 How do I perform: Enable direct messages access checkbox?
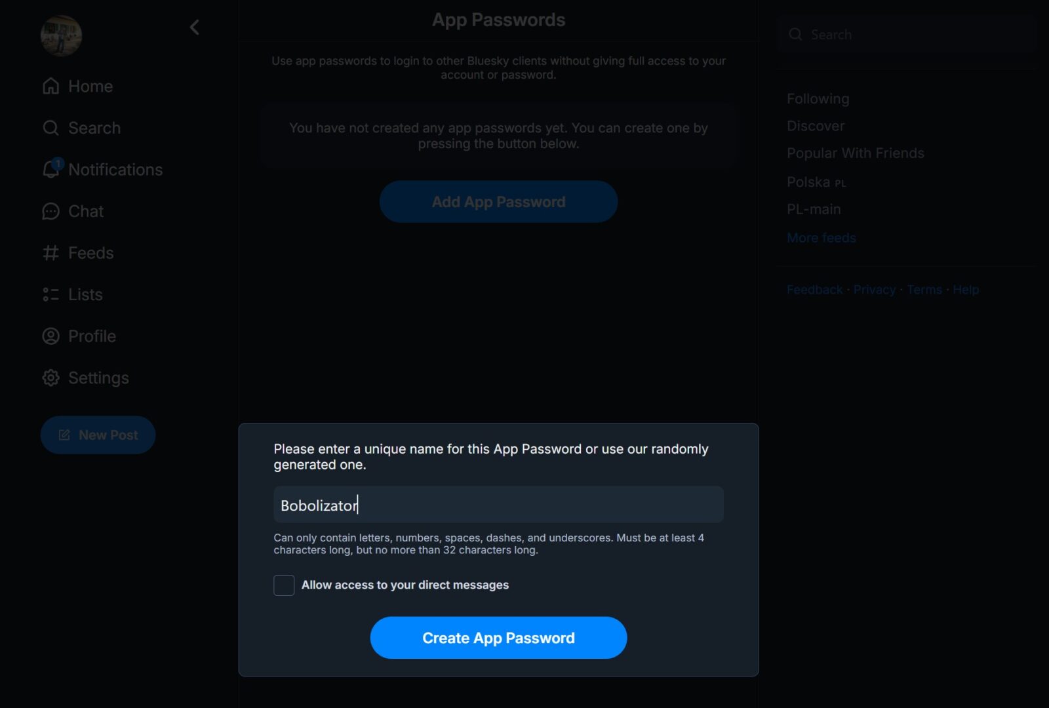click(x=284, y=585)
